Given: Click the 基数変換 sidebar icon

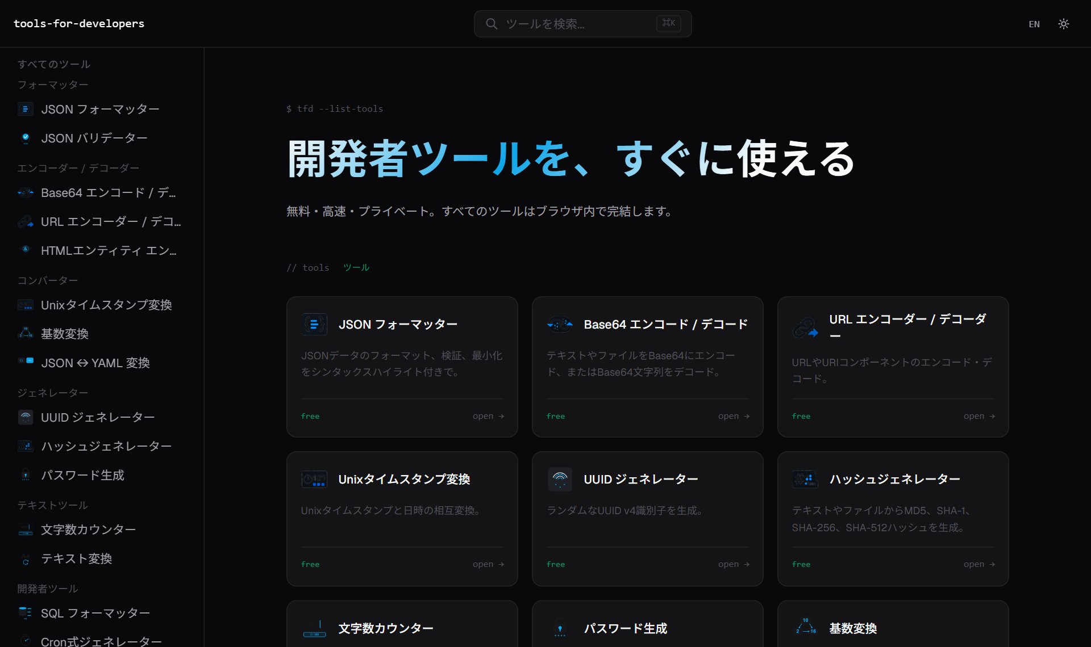Looking at the screenshot, I should (x=26, y=334).
